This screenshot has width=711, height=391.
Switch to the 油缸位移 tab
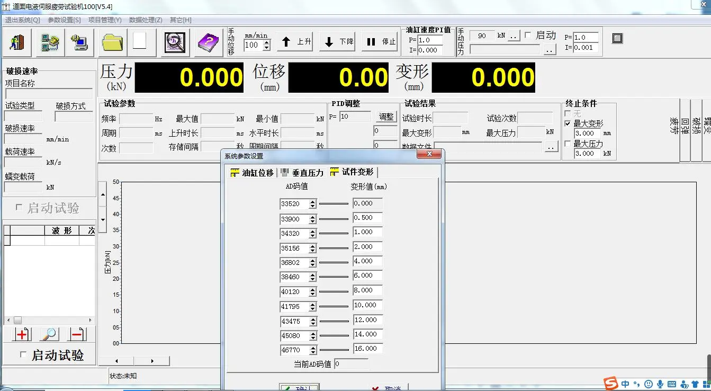[252, 172]
